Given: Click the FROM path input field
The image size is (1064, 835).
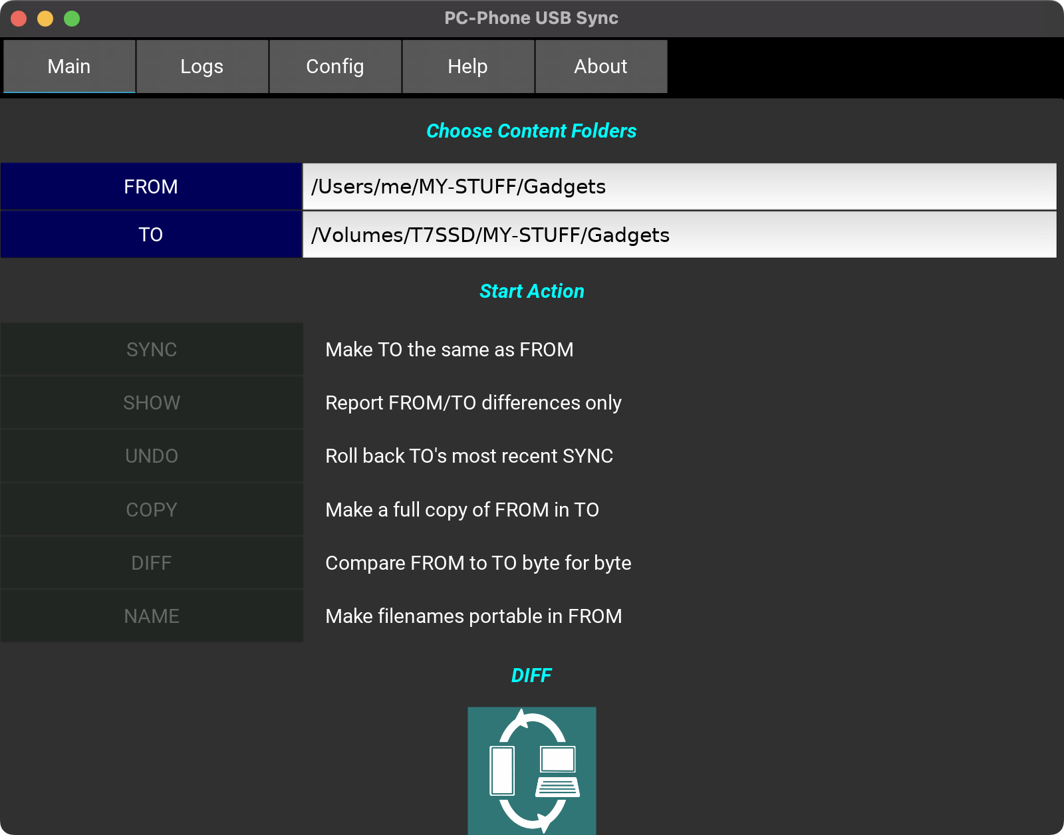Looking at the screenshot, I should point(679,187).
